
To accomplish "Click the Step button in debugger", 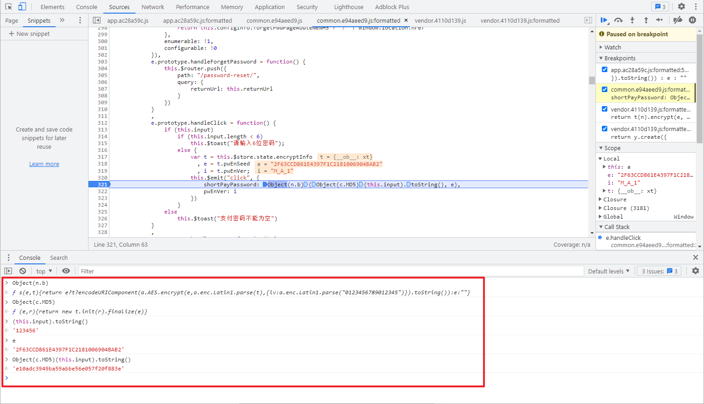I will (660, 20).
